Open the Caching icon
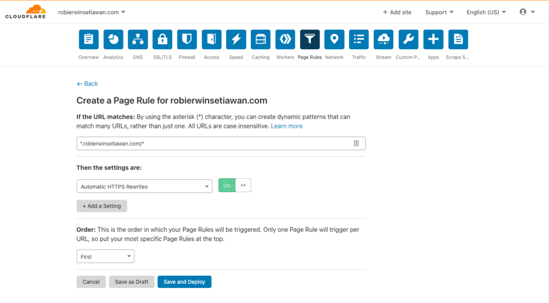 tap(261, 40)
